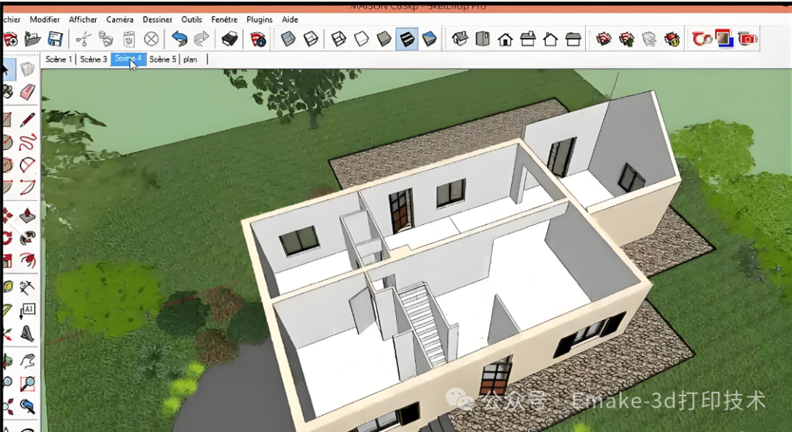This screenshot has width=792, height=432.
Task: Open the Print dialog icon
Action: 230,39
